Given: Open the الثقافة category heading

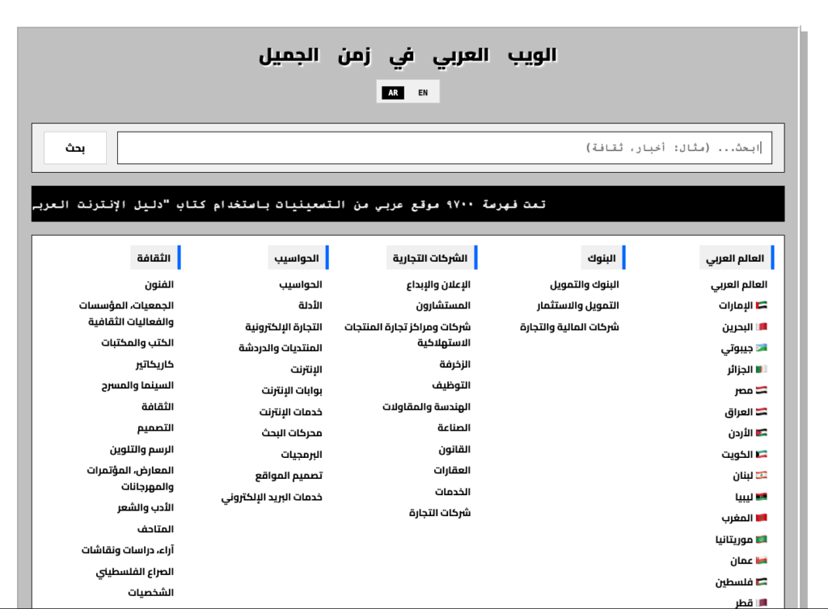Looking at the screenshot, I should click(x=154, y=258).
